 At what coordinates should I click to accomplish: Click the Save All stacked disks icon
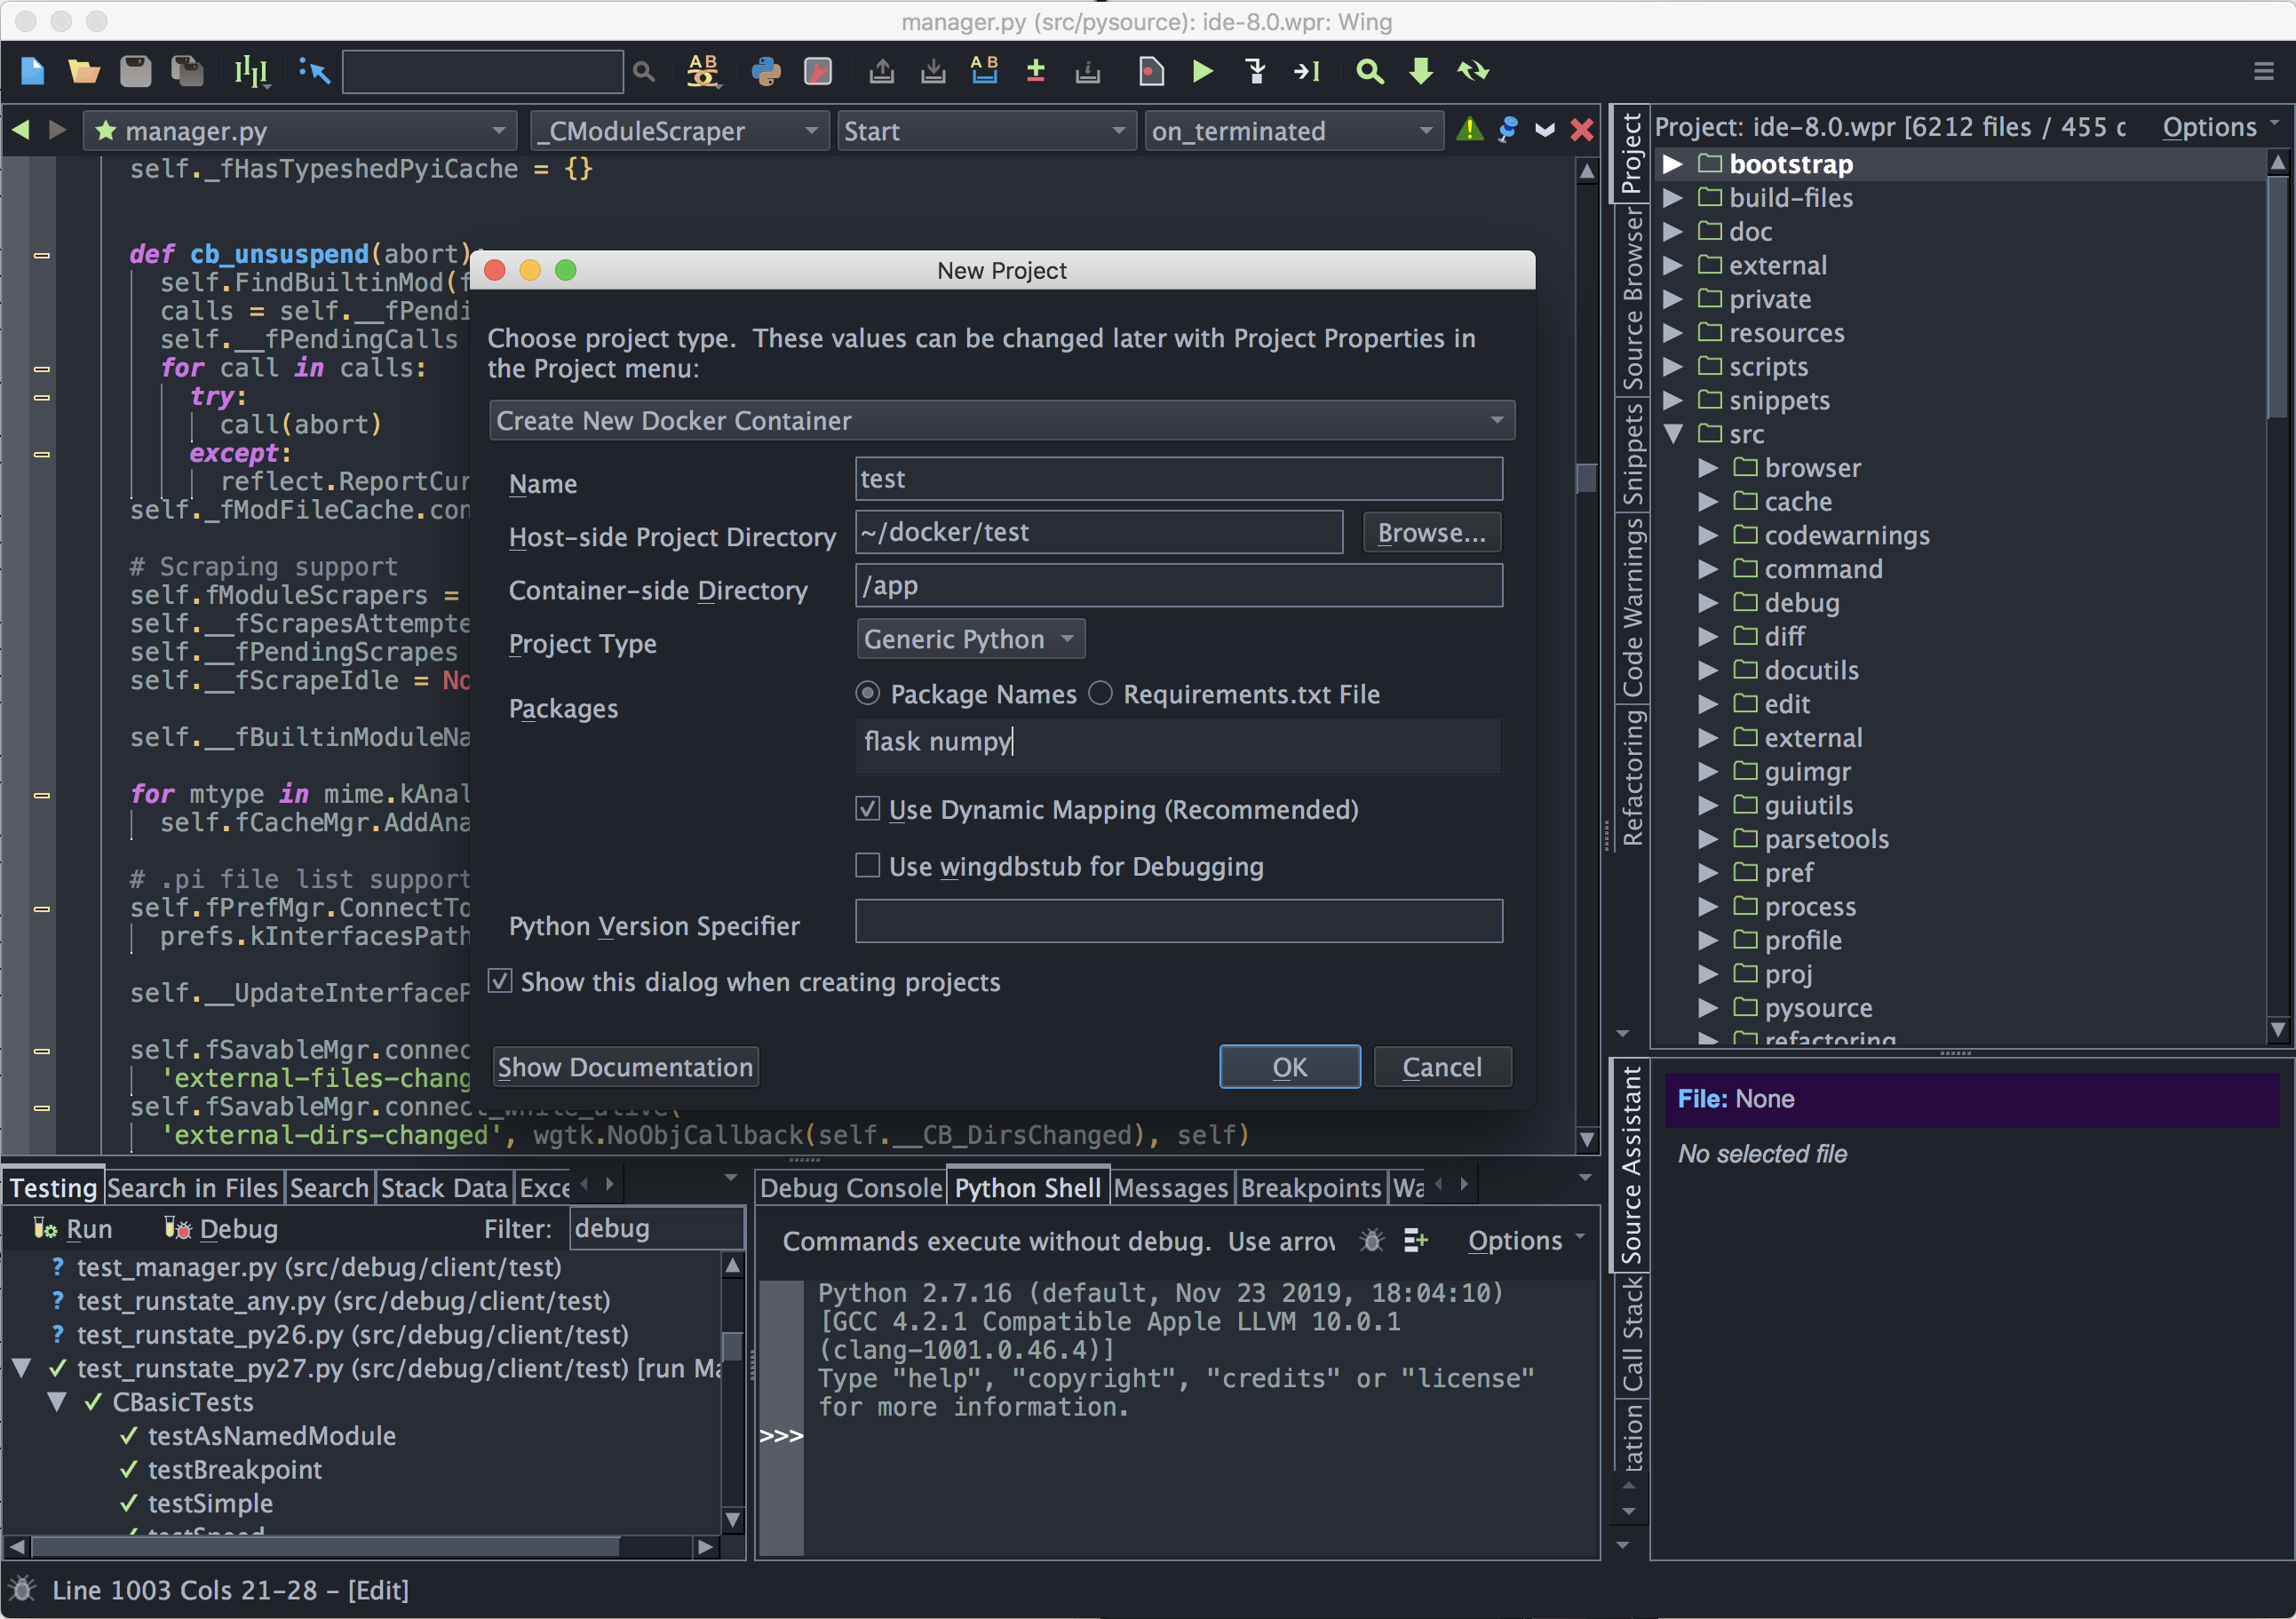pos(187,71)
